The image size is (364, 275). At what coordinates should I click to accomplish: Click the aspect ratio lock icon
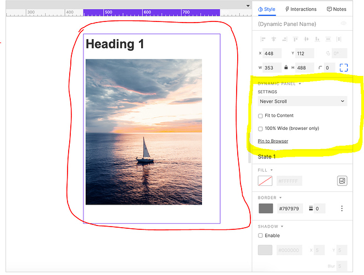[285, 68]
